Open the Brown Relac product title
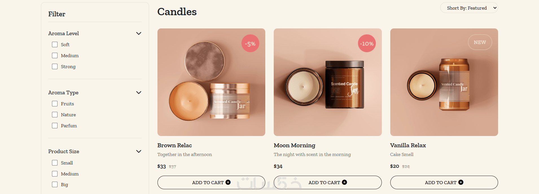Screen dimensions: 539x194 click(x=175, y=145)
